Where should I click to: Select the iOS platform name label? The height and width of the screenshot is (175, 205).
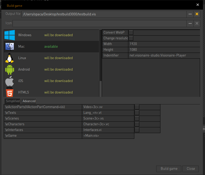coord(21,81)
